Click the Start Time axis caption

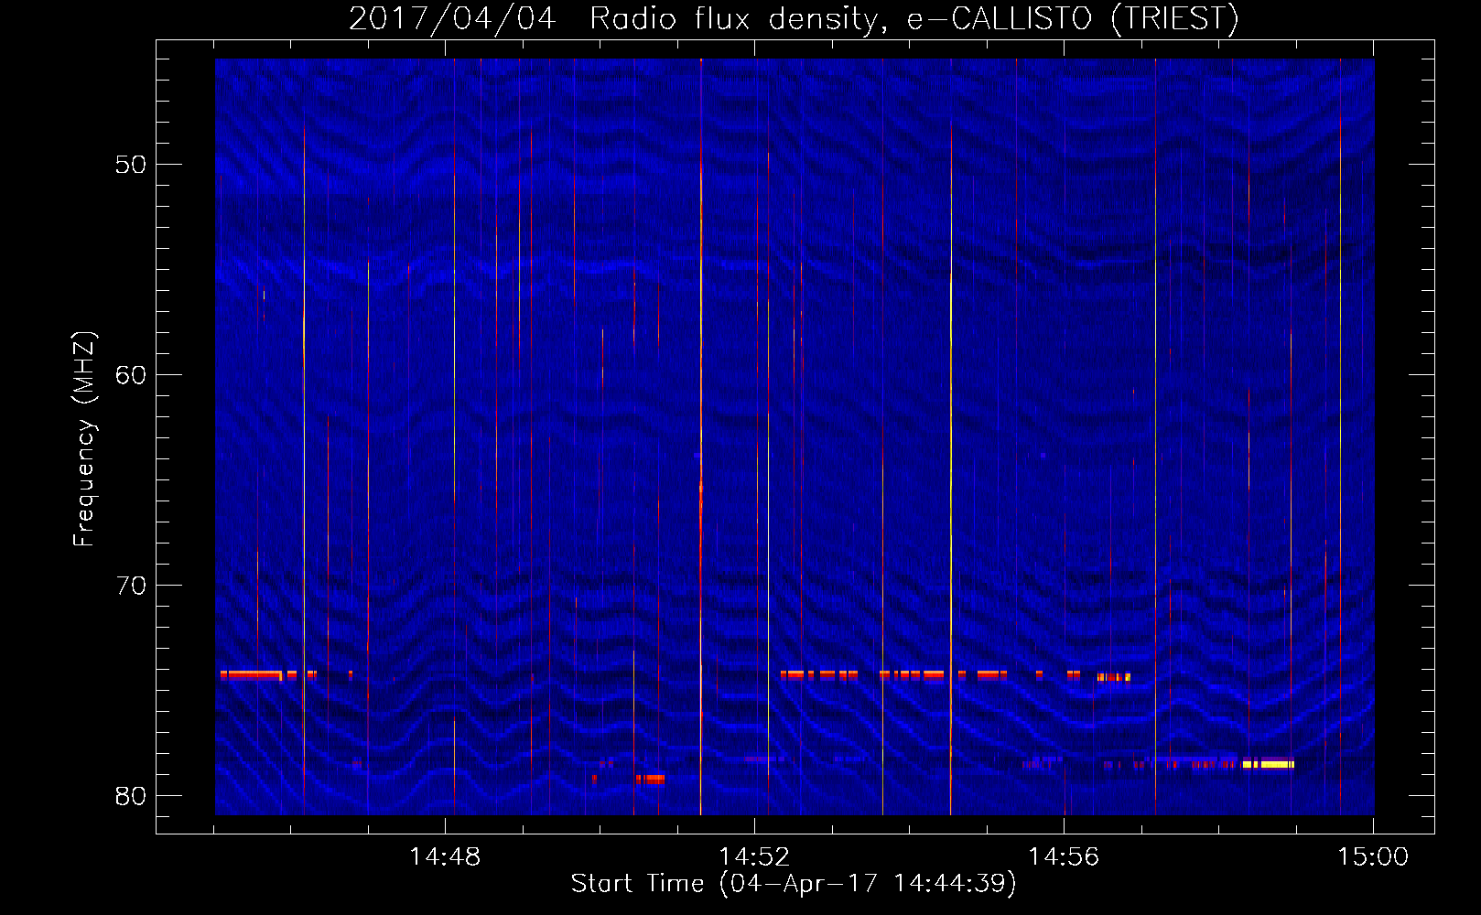[794, 883]
